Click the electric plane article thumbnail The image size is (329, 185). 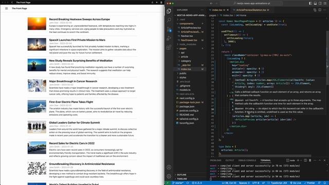click(36, 106)
